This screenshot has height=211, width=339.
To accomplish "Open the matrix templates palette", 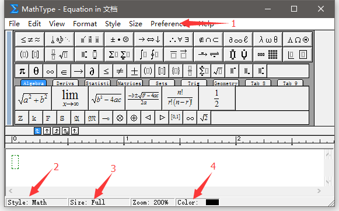I will point(268,54).
